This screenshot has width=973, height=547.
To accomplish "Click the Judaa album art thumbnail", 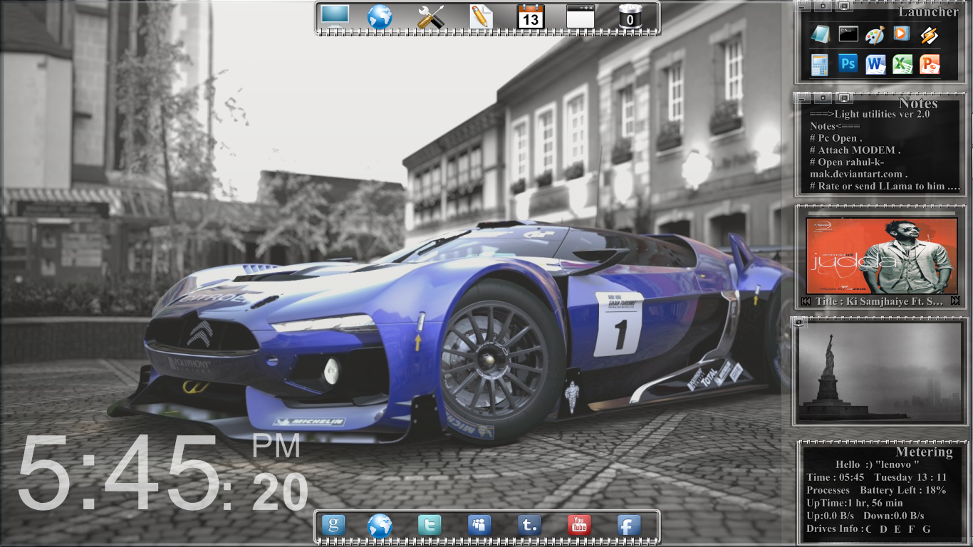I will (x=881, y=255).
